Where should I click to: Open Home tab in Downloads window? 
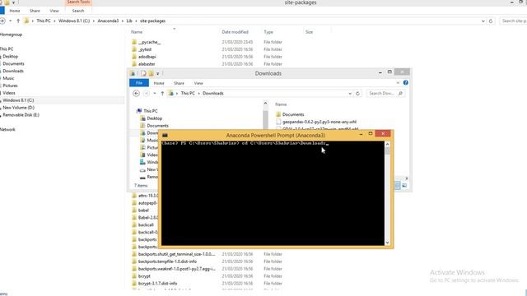click(159, 83)
